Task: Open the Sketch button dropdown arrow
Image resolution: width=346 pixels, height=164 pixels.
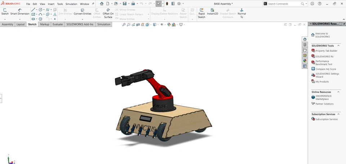Action: pyautogui.click(x=5, y=19)
